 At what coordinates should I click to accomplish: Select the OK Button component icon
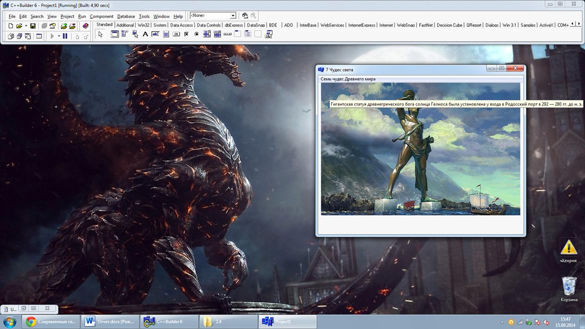176,35
